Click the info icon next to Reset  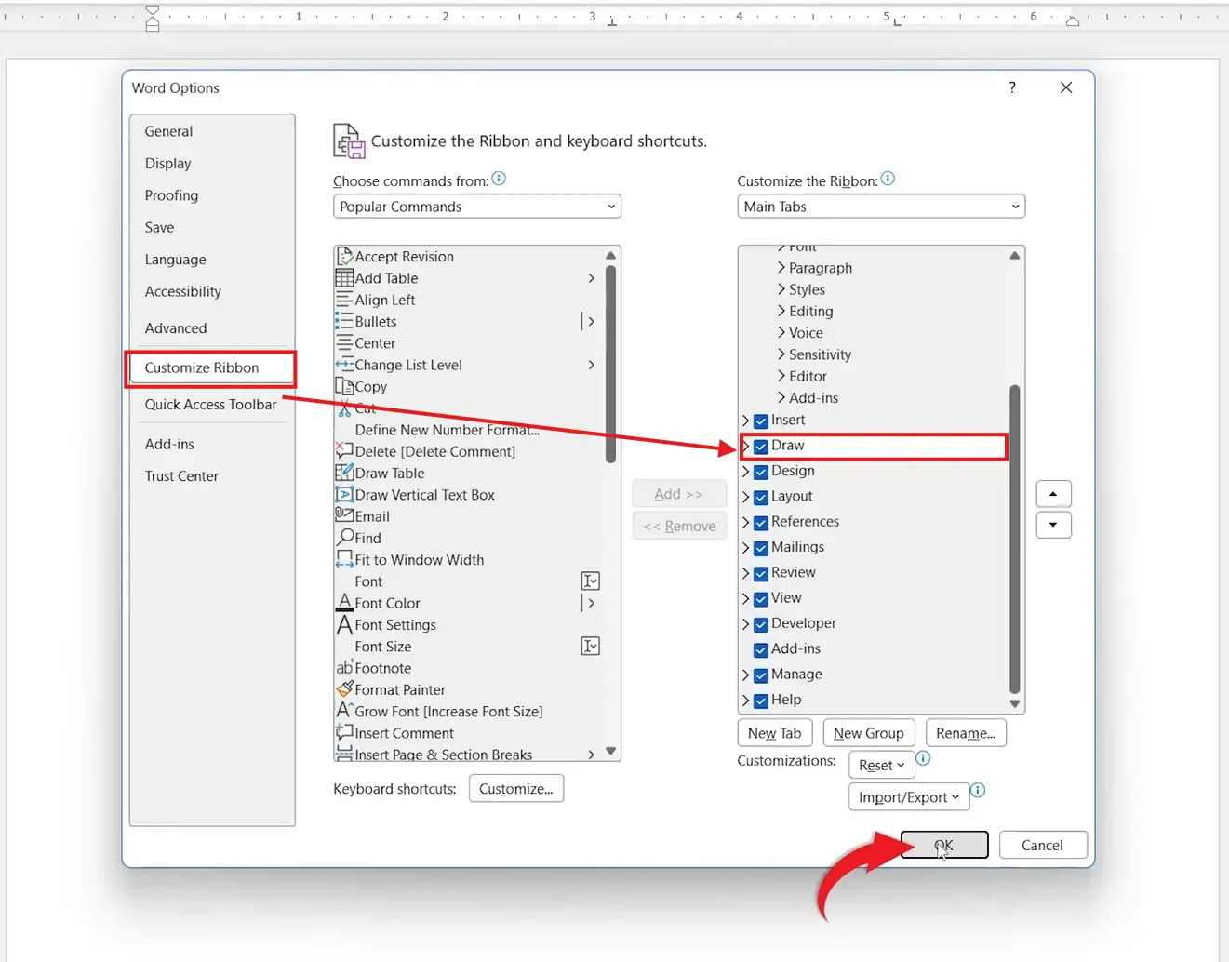point(923,758)
